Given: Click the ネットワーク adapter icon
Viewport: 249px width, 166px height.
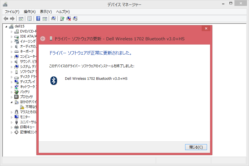Looking at the screenshot, I should [17, 87].
